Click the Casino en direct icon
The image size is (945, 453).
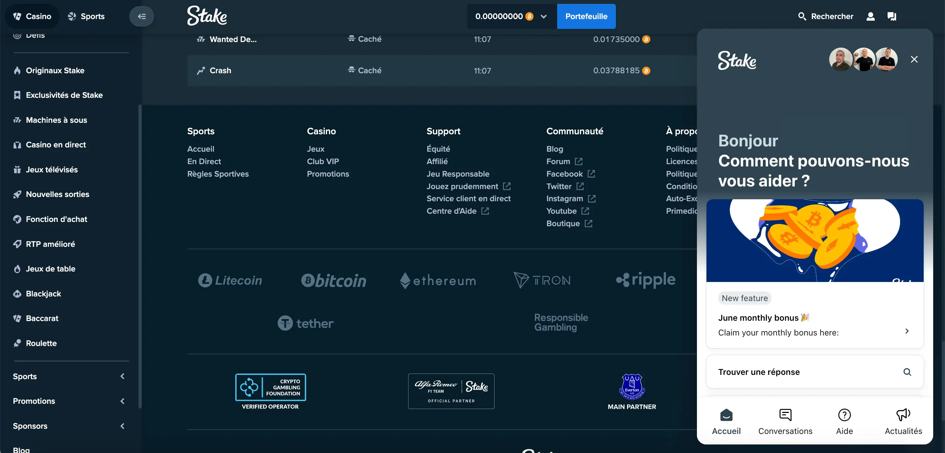click(17, 145)
